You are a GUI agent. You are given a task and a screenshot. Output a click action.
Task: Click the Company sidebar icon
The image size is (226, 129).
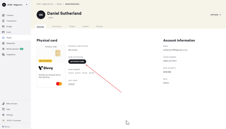click(x=3, y=15)
